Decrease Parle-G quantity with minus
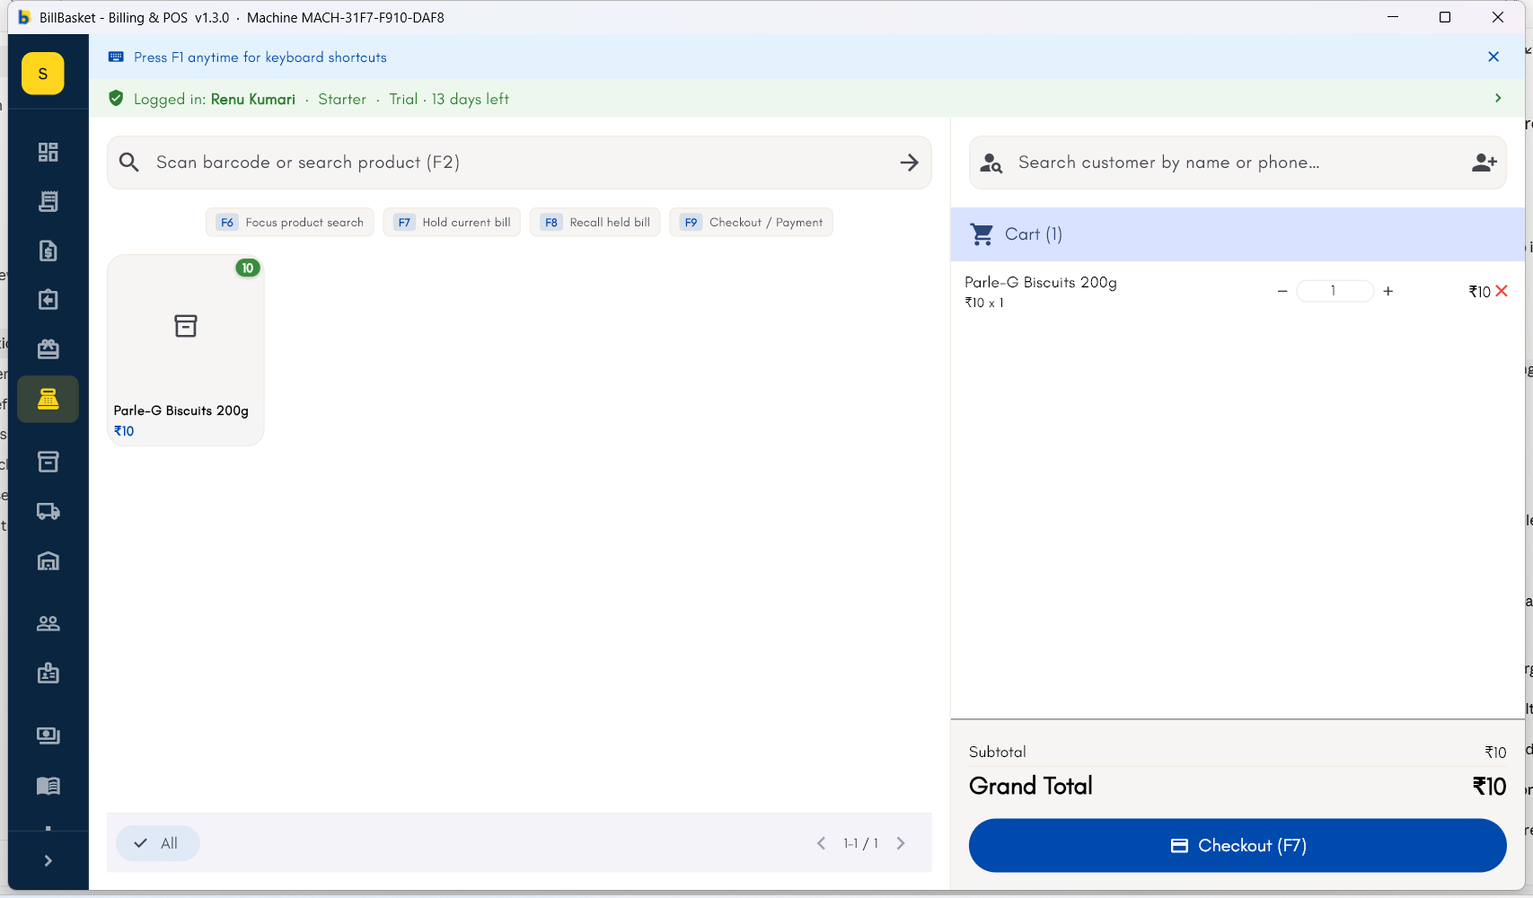Screen dimensions: 1533x898 coord(1282,291)
